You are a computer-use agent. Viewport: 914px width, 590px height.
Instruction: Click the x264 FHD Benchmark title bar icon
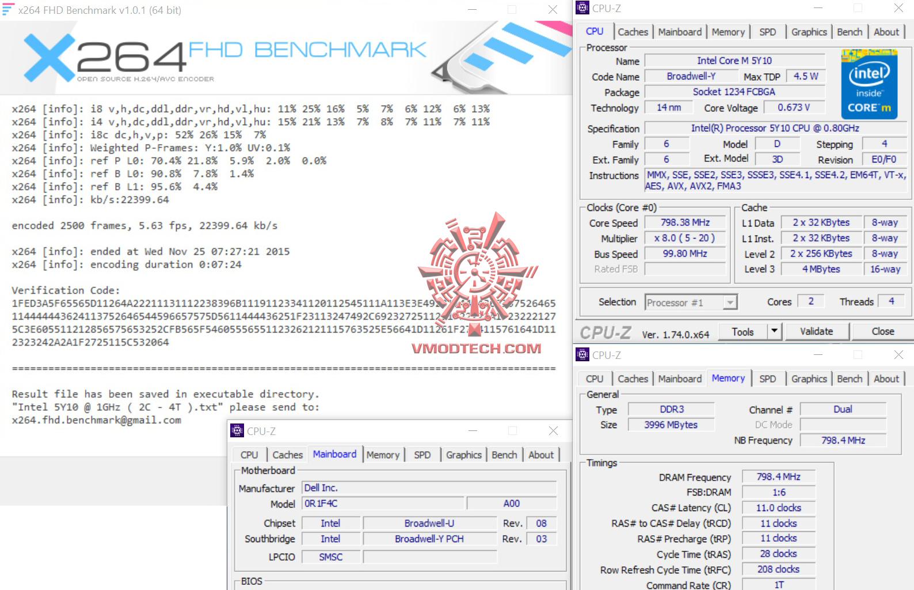[8, 10]
